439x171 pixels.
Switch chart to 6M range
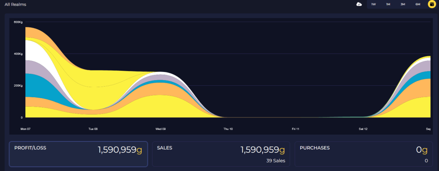418,4
